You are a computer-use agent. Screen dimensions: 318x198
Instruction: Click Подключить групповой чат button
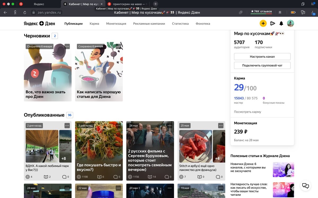pyautogui.click(x=262, y=65)
